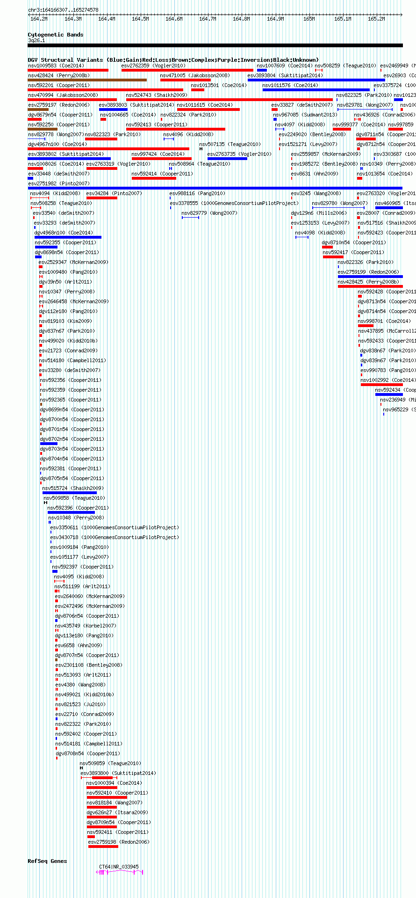Open dgv8702n54 (Cooper2011) variant
The width and height of the screenshot is (416, 898).
point(72,439)
